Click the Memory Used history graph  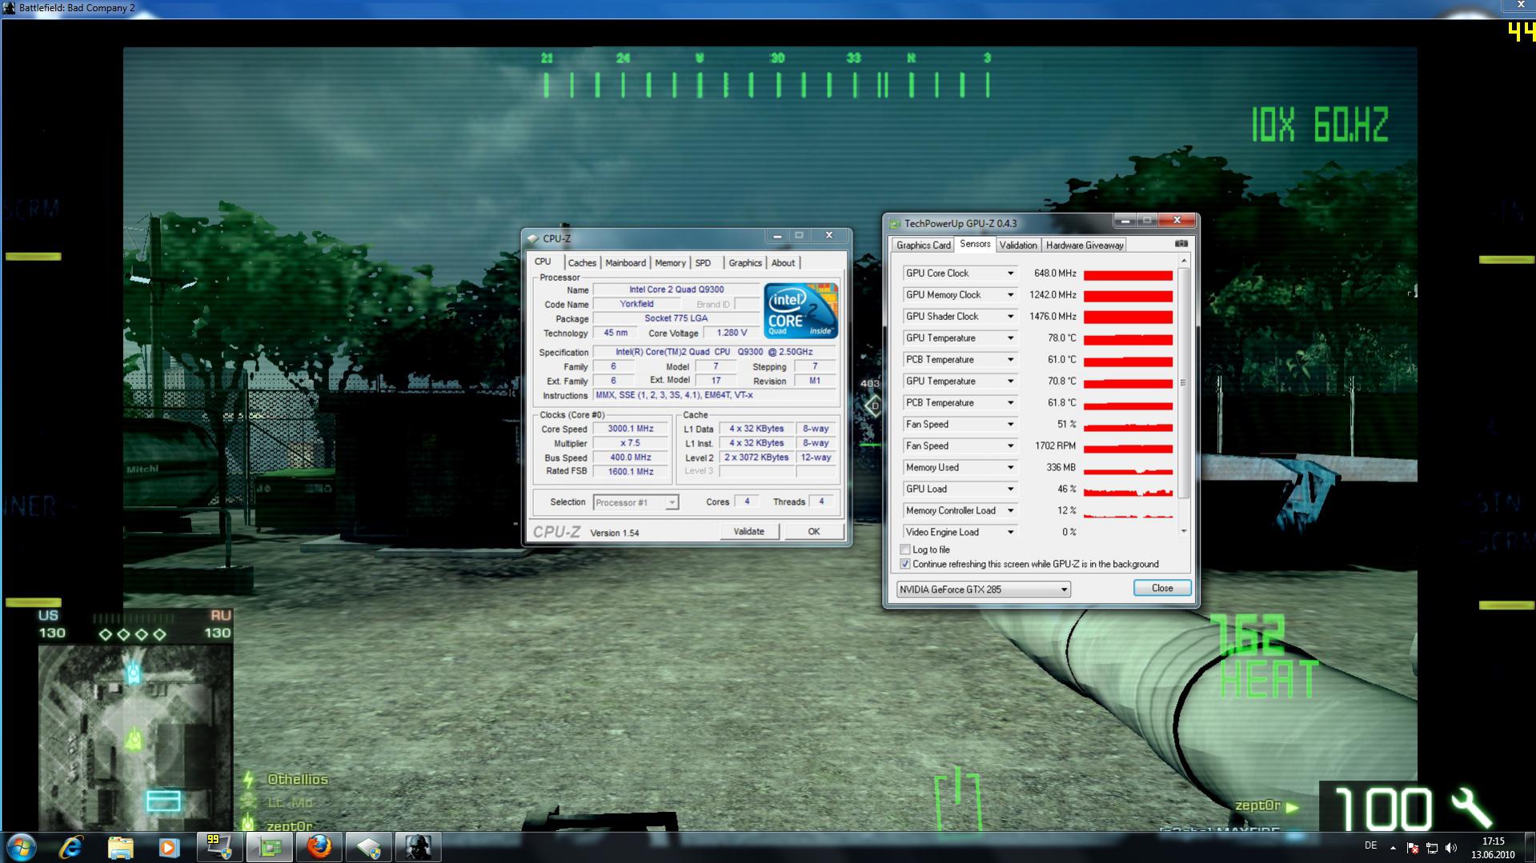tap(1129, 468)
